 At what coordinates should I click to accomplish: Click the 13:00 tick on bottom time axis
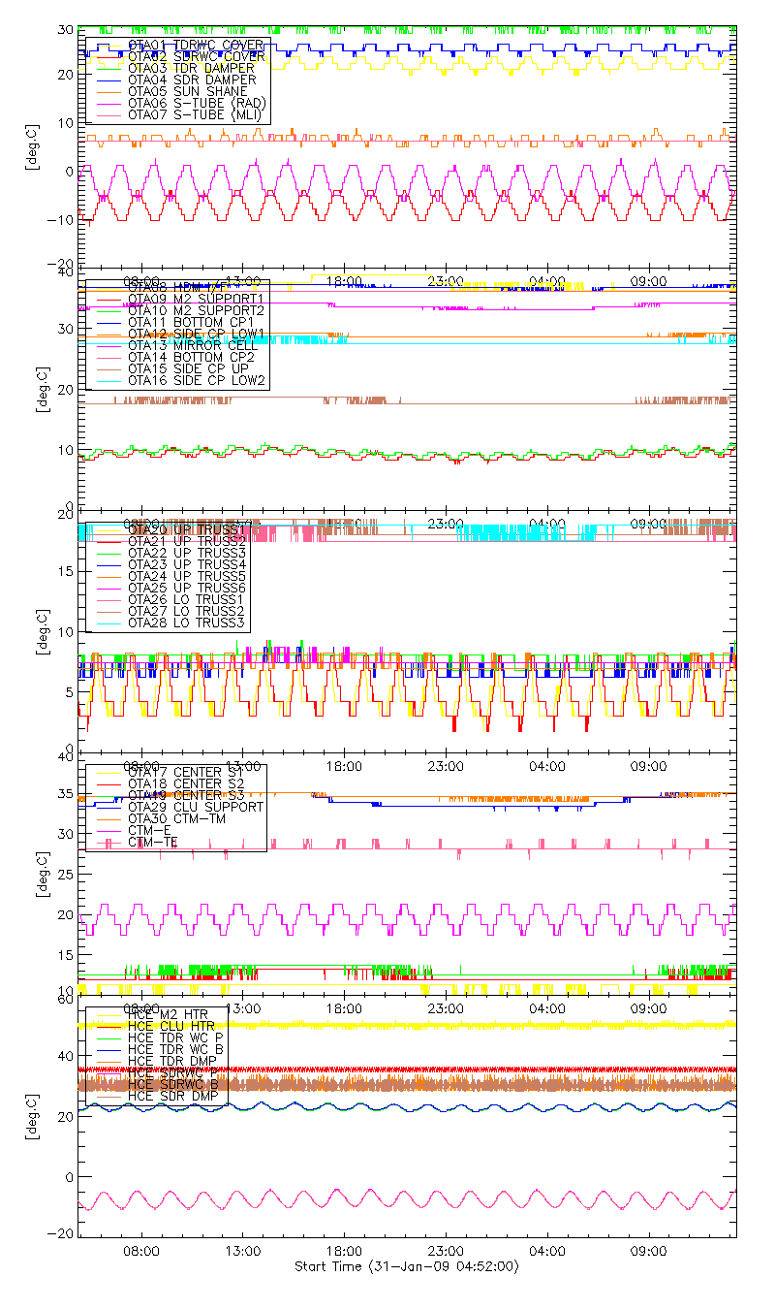pos(242,1252)
